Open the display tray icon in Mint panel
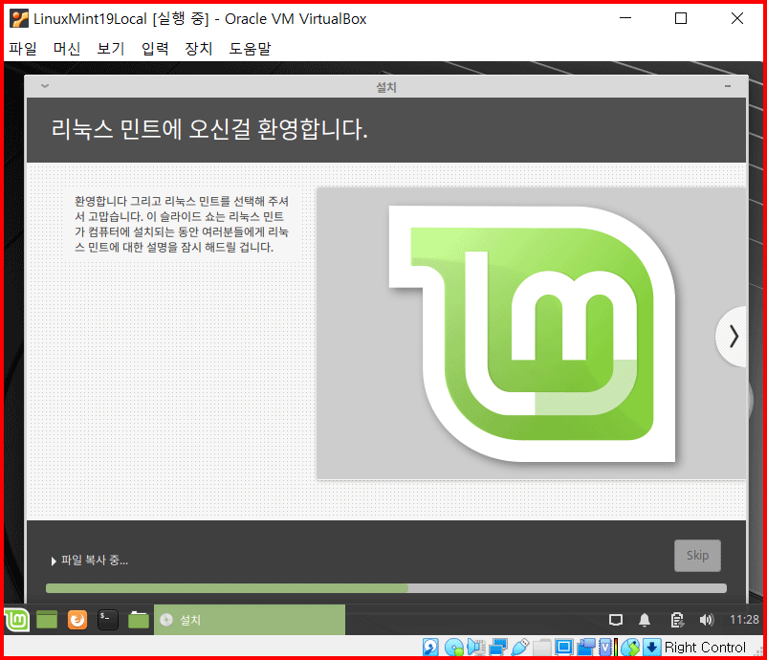This screenshot has width=767, height=660. click(616, 620)
